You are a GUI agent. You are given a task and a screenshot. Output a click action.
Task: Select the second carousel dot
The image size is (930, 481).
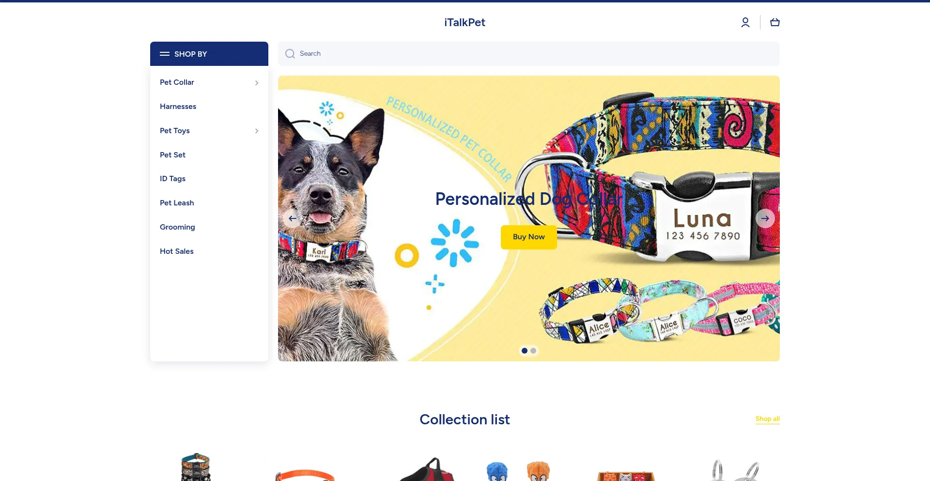coord(533,351)
